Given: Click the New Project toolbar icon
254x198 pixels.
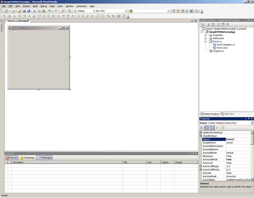Looking at the screenshot, I should pyautogui.click(x=6, y=11).
